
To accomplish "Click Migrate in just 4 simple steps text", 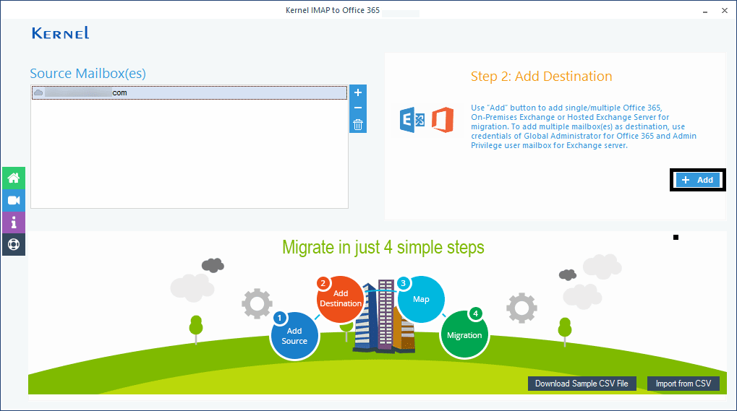I will pyautogui.click(x=383, y=247).
